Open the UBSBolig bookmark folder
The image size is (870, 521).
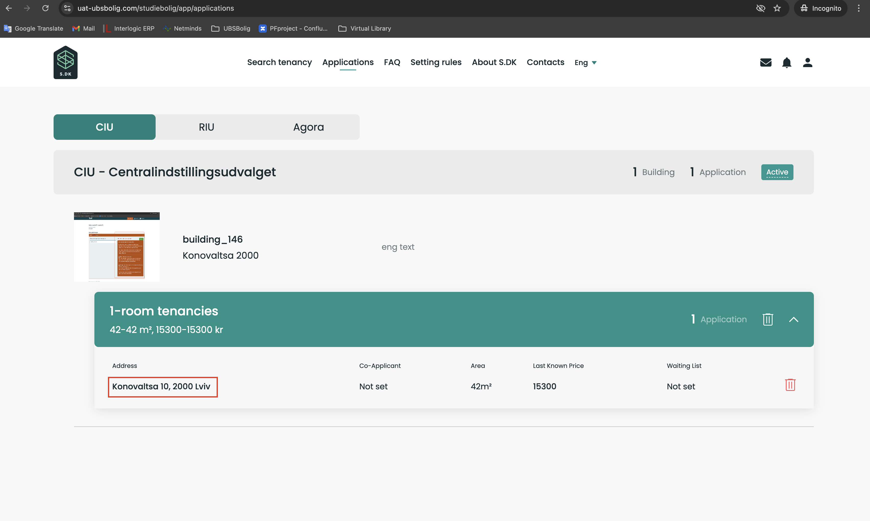[x=231, y=28]
